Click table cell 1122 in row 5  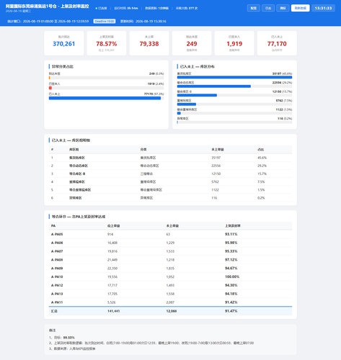(x=215, y=190)
